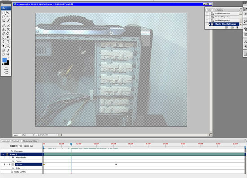Select the Lasso tool
Image resolution: width=247 pixels, height=178 pixels.
point(4,17)
